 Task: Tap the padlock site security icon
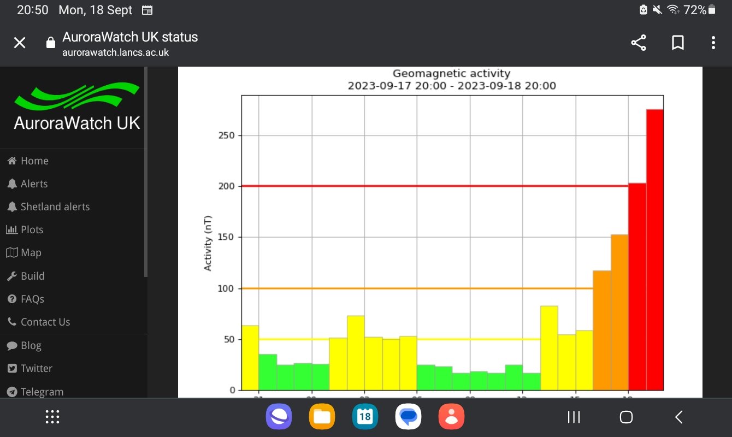click(50, 43)
